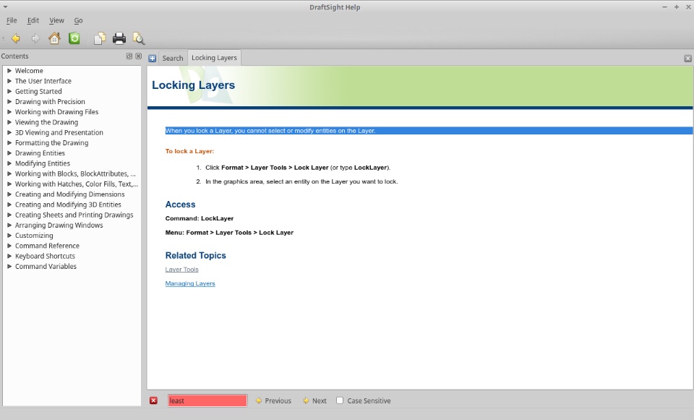The height and width of the screenshot is (420, 694).
Task: Go back with the yellow back arrow
Action: click(16, 38)
